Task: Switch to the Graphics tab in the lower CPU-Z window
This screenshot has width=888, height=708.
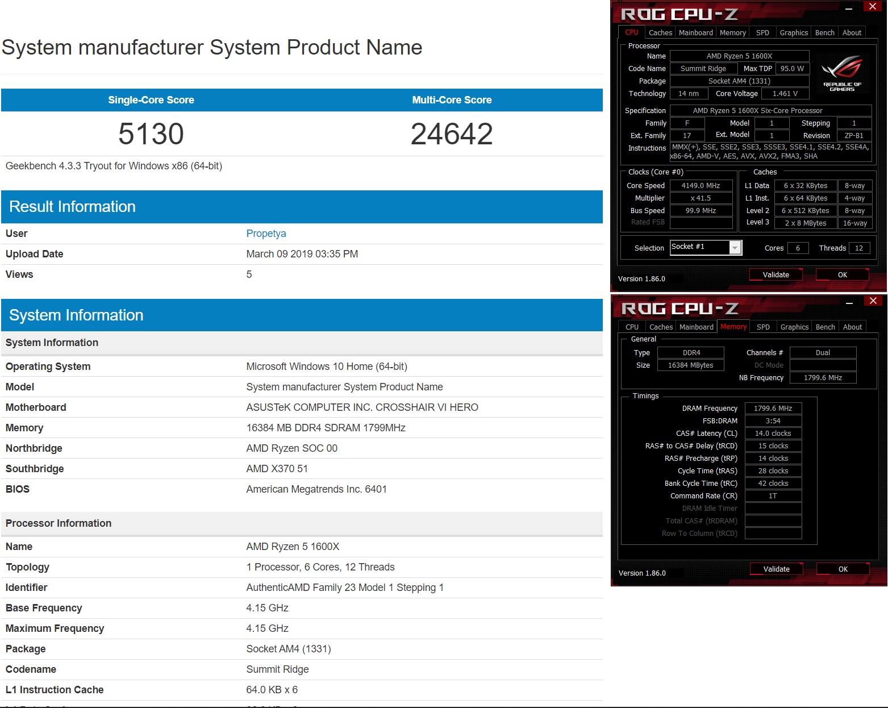Action: (x=794, y=327)
